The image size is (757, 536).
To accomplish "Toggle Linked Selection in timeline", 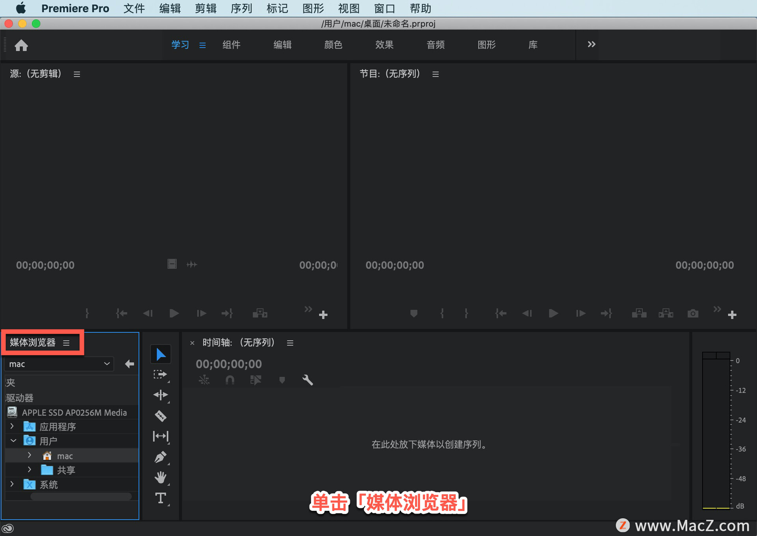I will point(255,380).
